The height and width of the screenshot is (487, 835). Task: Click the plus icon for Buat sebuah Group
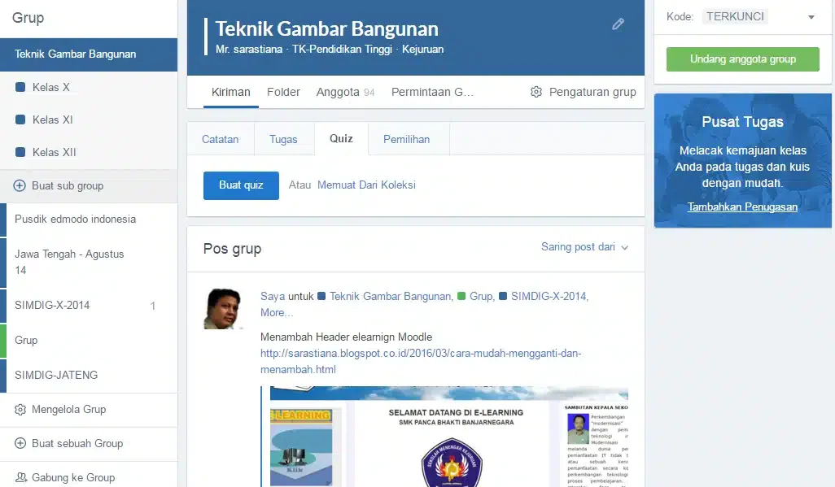coord(20,443)
